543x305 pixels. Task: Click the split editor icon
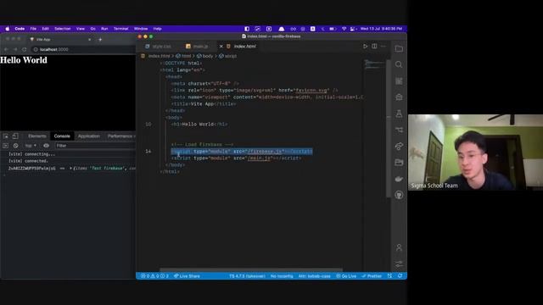coord(374,46)
